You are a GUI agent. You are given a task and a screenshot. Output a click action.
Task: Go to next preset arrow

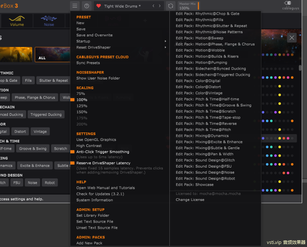point(160,6)
